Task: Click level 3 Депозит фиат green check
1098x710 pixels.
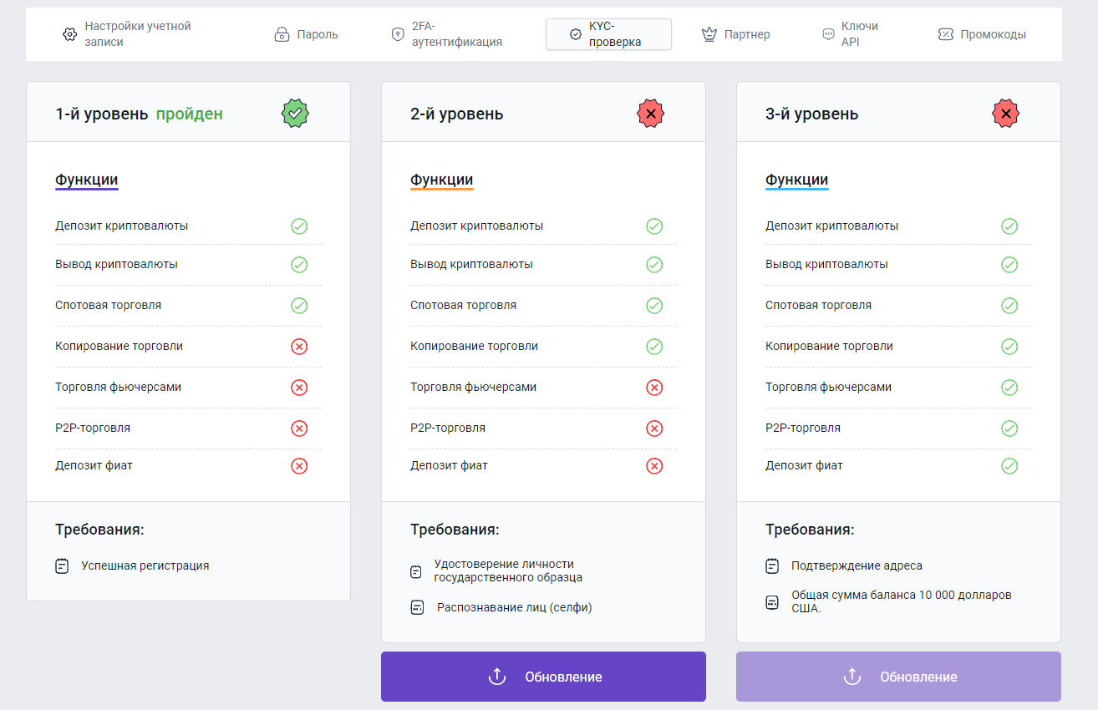Action: pyautogui.click(x=1009, y=466)
